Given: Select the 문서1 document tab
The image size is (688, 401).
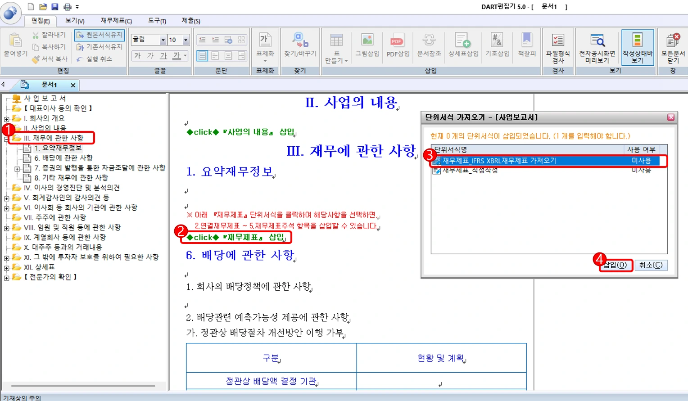Looking at the screenshot, I should pyautogui.click(x=49, y=85).
